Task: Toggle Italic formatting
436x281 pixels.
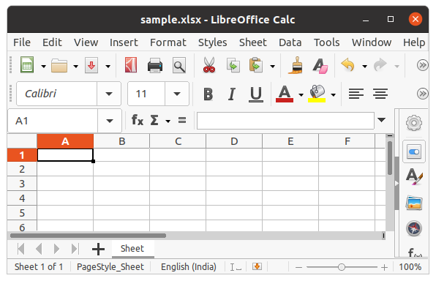Action: [x=232, y=94]
